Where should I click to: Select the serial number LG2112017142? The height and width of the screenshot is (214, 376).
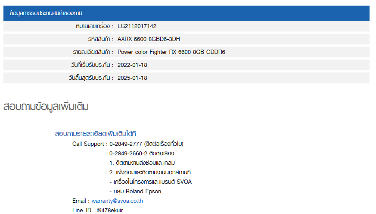coord(137,26)
